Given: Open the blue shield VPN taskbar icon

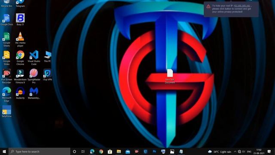Looking at the screenshot, I should click(x=145, y=152).
